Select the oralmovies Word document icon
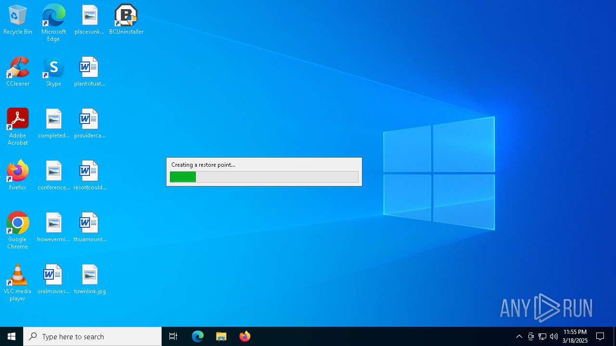 (53, 280)
